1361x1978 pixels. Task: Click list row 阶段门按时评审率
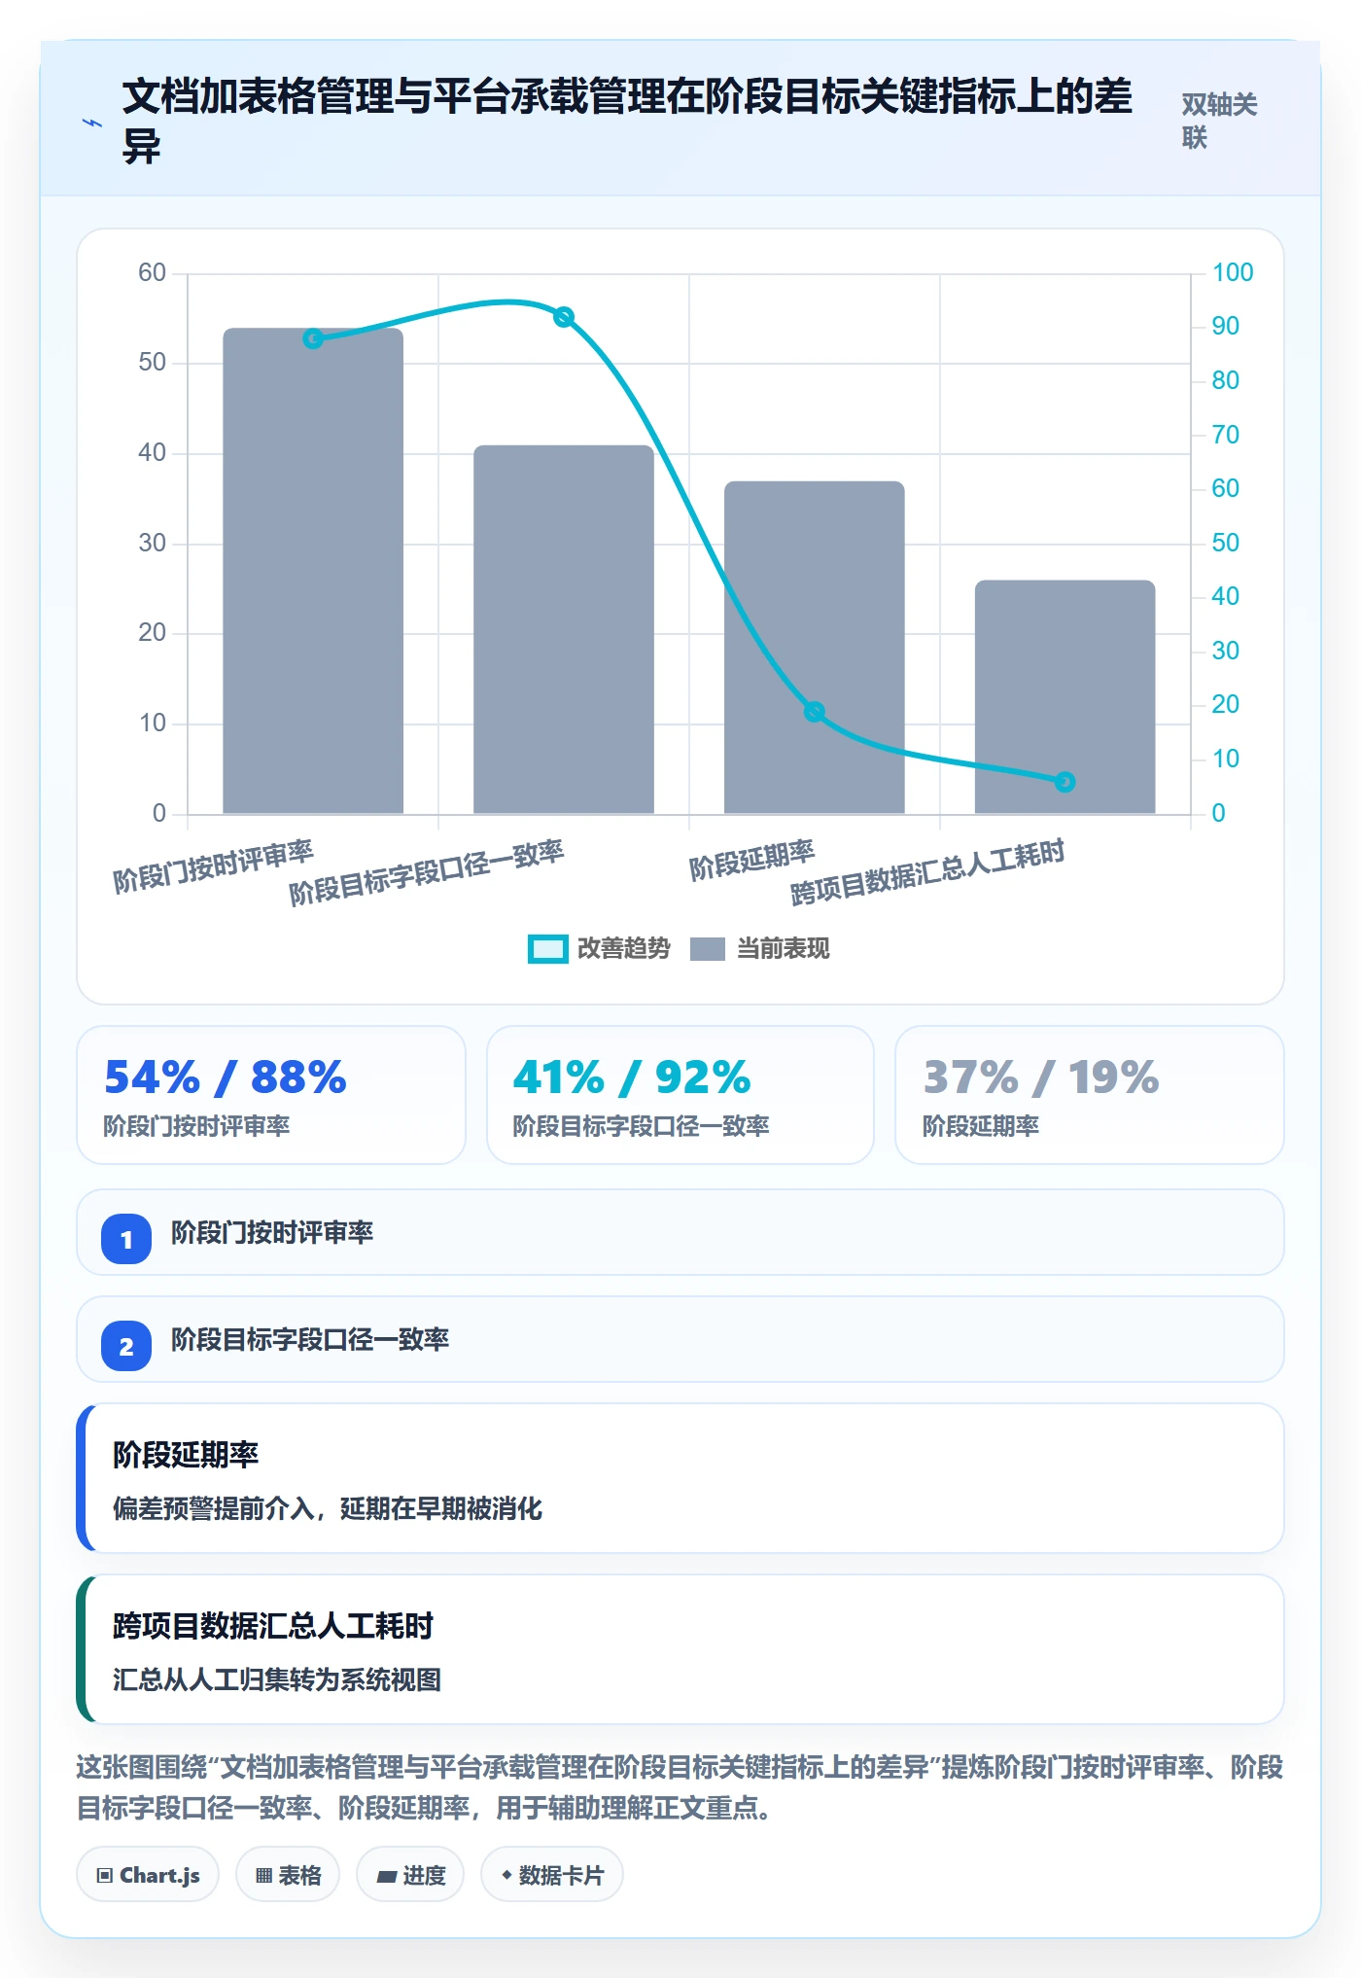680,1232
